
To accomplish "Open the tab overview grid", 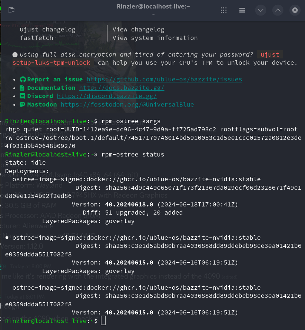I will point(223,10).
